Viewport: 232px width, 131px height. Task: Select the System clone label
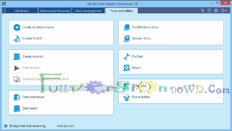141,38
